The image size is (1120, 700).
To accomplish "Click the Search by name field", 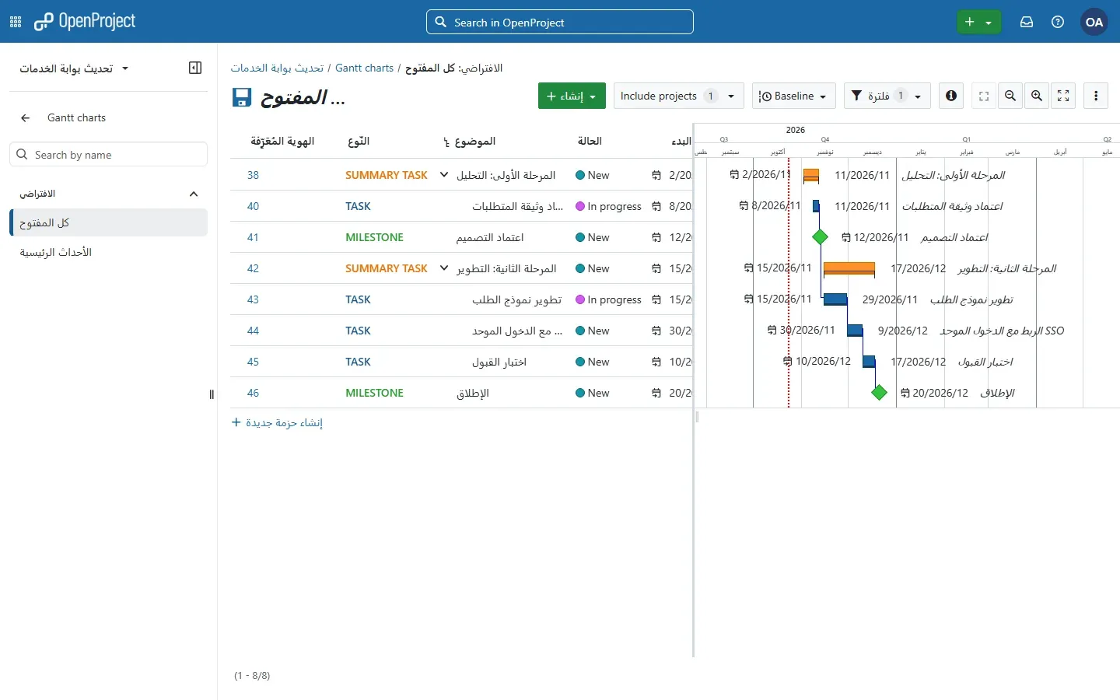I will 109,154.
